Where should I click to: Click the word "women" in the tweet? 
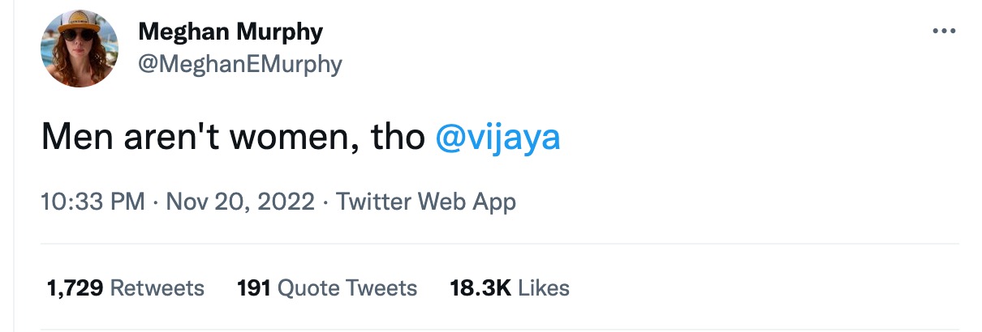(280, 138)
